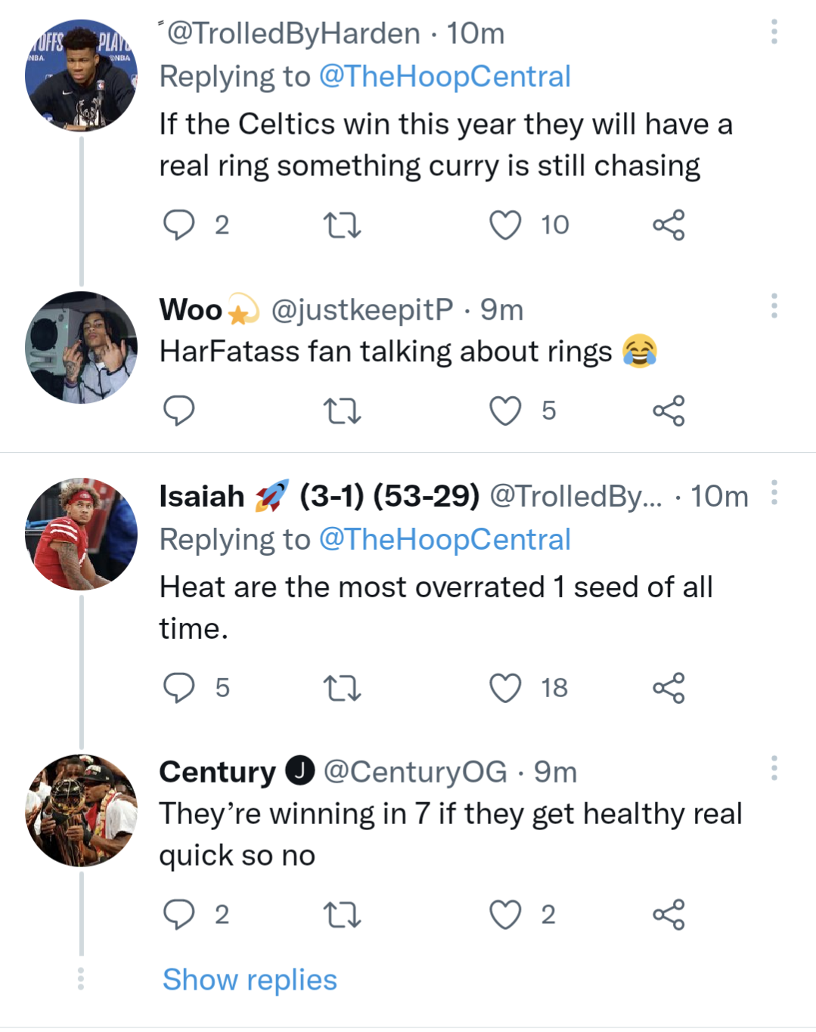This screenshot has height=1032, width=816.
Task: Open @TheHoopCentral mention in Isaiah's tweet
Action: (x=445, y=539)
